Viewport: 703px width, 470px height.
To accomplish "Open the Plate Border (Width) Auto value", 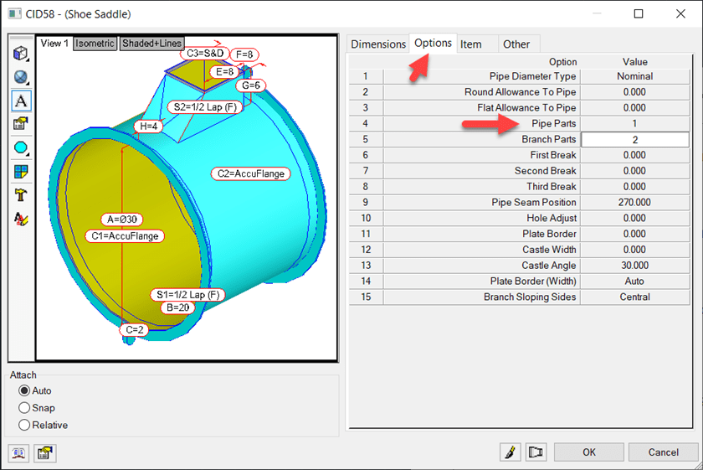I will click(x=635, y=281).
